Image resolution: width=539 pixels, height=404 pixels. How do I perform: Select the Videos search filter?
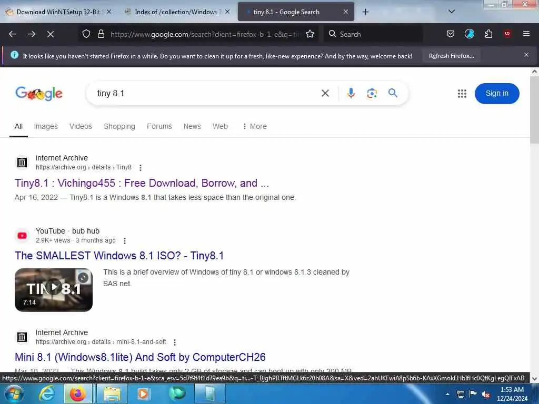pos(81,126)
